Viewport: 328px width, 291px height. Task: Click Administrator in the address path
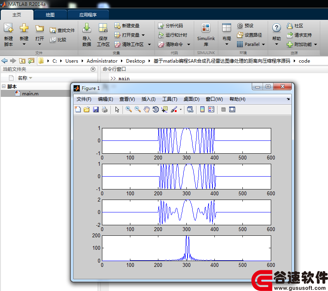(x=102, y=61)
